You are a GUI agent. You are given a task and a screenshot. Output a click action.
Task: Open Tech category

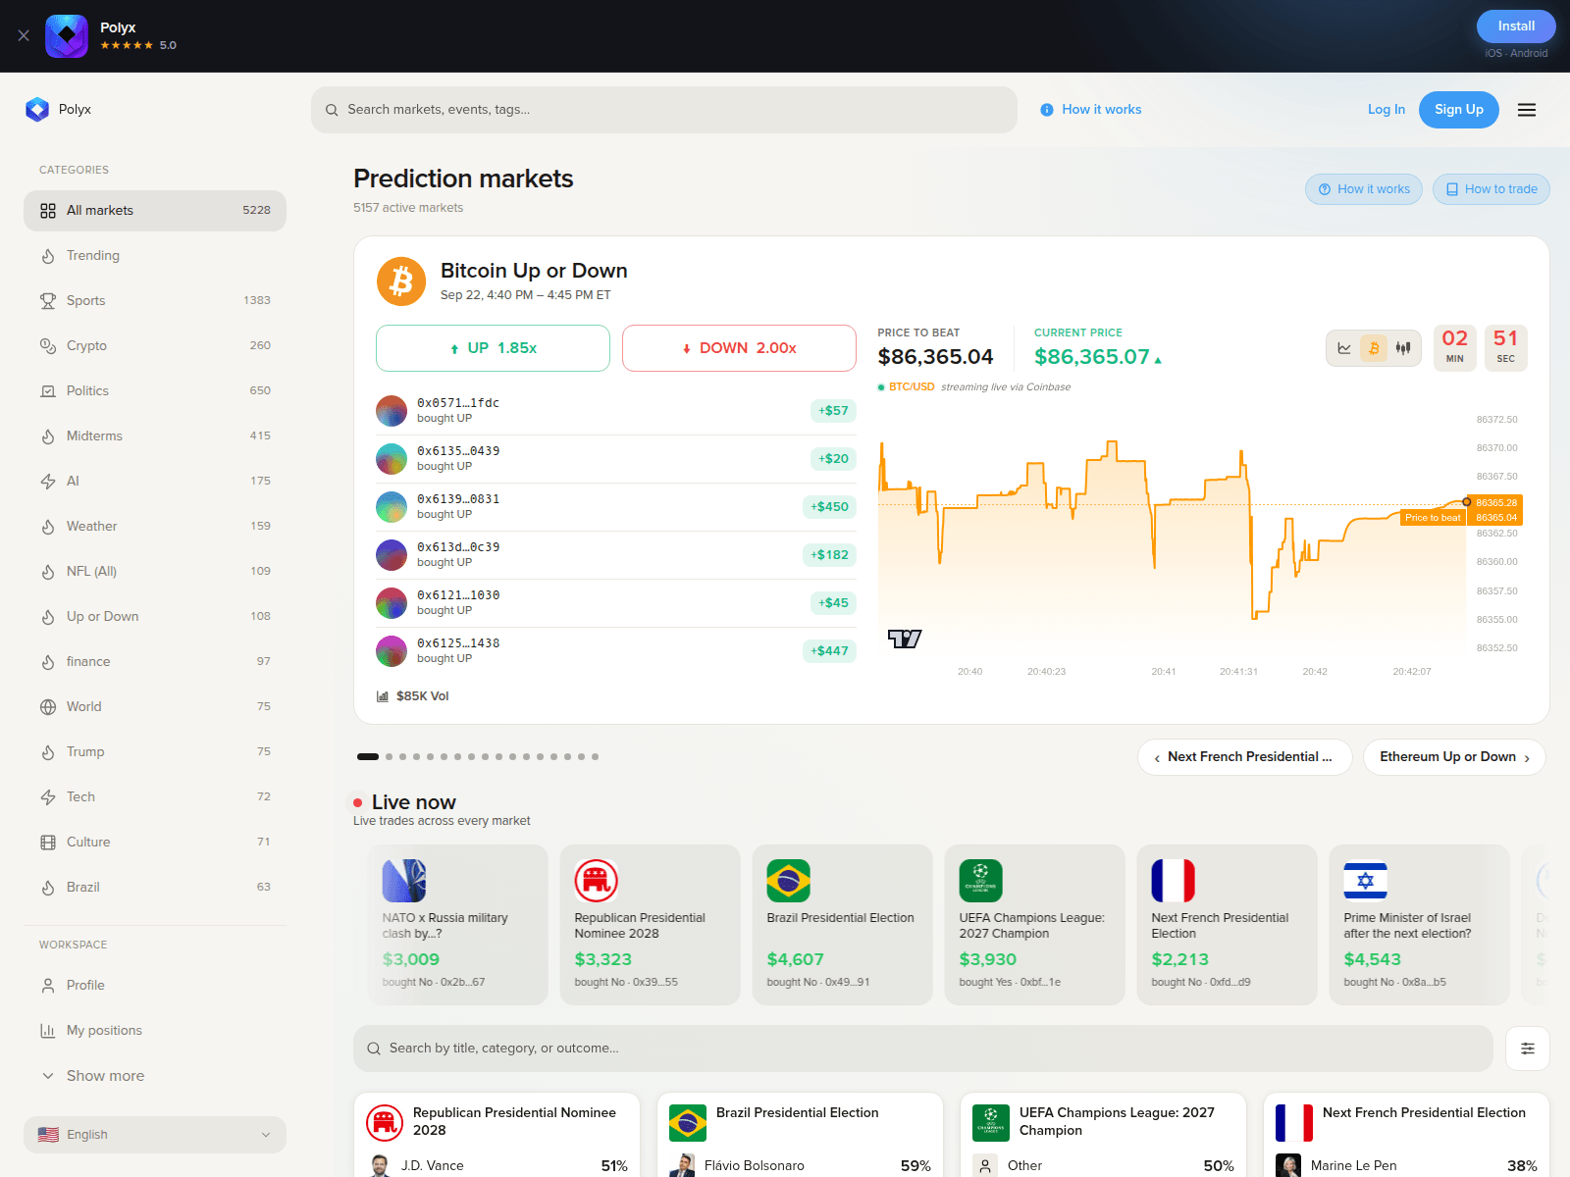point(155,797)
